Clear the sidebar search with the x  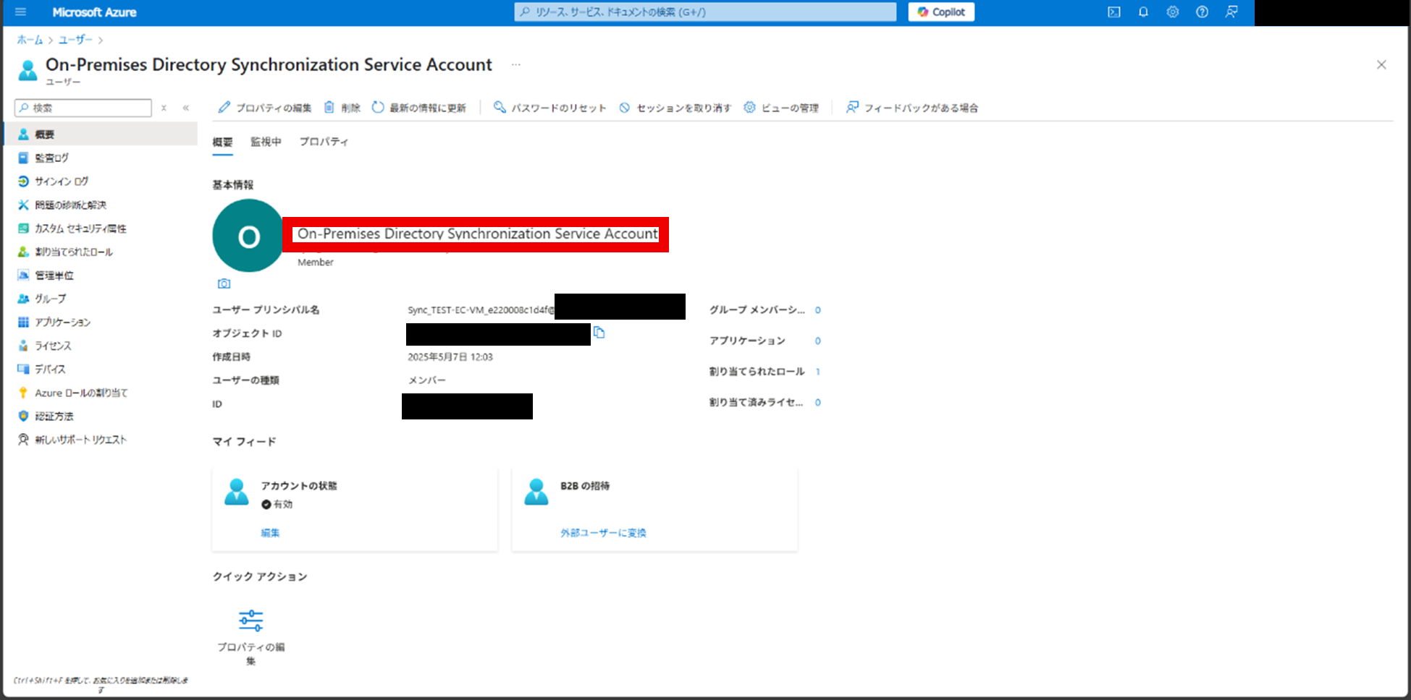click(164, 108)
